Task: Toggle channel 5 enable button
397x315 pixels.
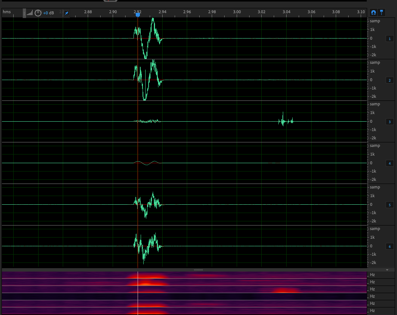Action: (389, 205)
